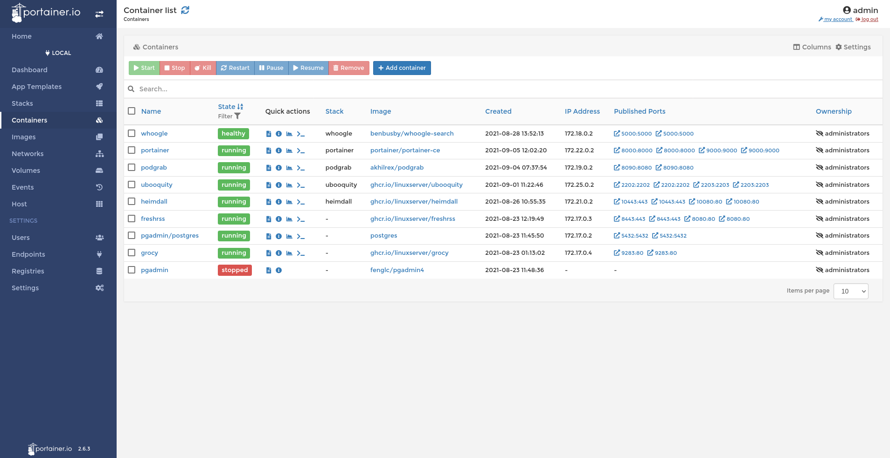Image resolution: width=890 pixels, height=458 pixels.
Task: Click the Volumes drive icon
Action: click(99, 171)
